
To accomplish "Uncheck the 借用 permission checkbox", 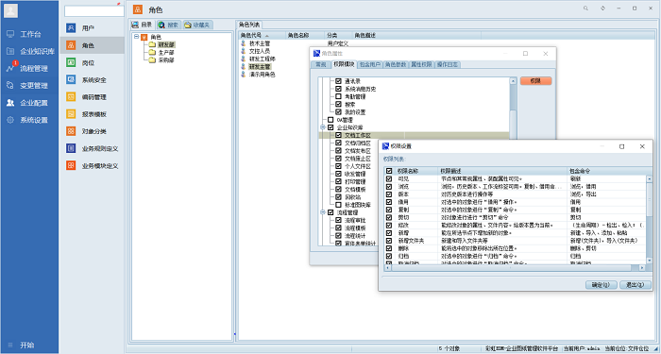I will (389, 202).
